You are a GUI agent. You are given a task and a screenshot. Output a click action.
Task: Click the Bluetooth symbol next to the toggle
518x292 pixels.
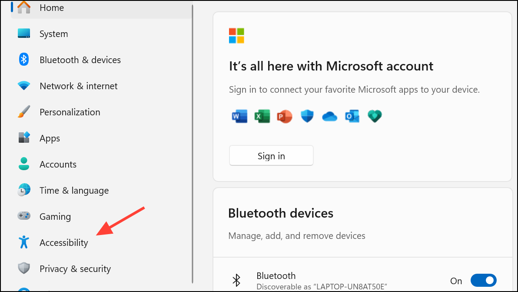(x=237, y=280)
